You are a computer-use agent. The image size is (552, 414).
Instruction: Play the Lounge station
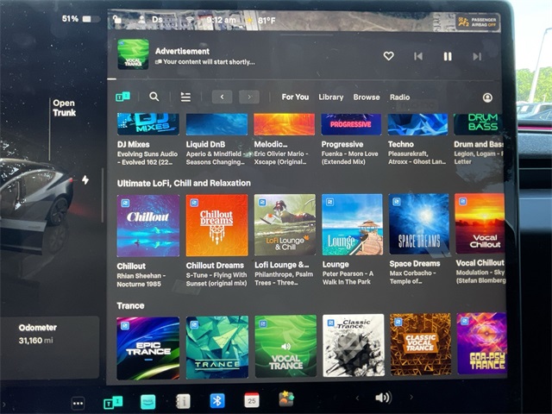click(x=352, y=224)
